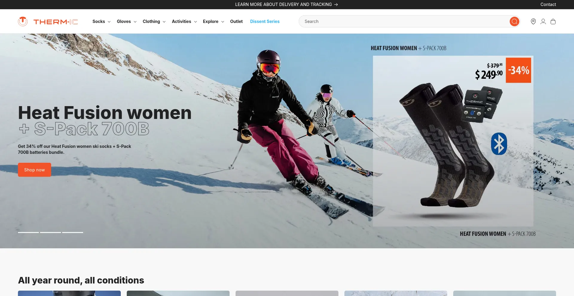Open the store locator pin icon
Viewport: 574px width, 296px height.
coord(533,21)
